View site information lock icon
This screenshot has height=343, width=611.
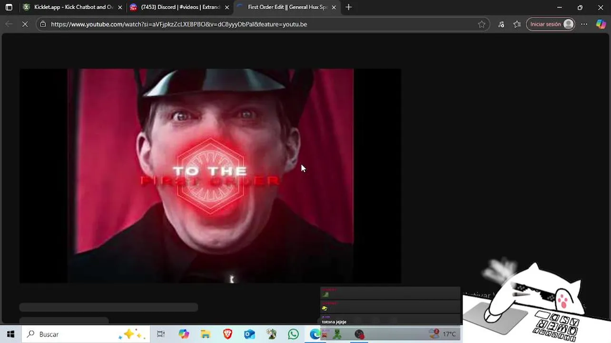tap(43, 24)
